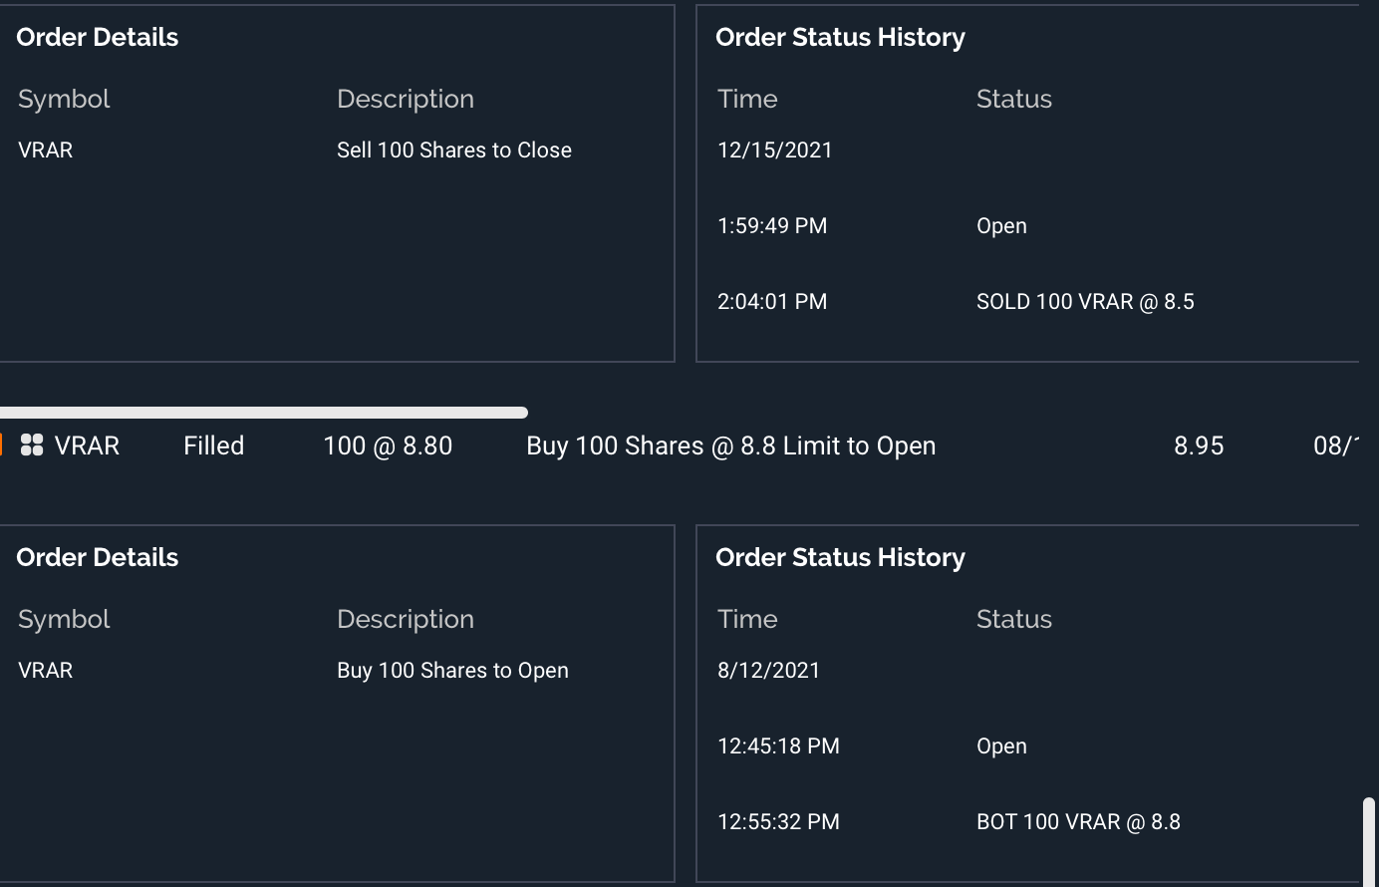Click the 2:04:01 PM time entry
Screen dimensions: 1379x887
[x=772, y=302]
